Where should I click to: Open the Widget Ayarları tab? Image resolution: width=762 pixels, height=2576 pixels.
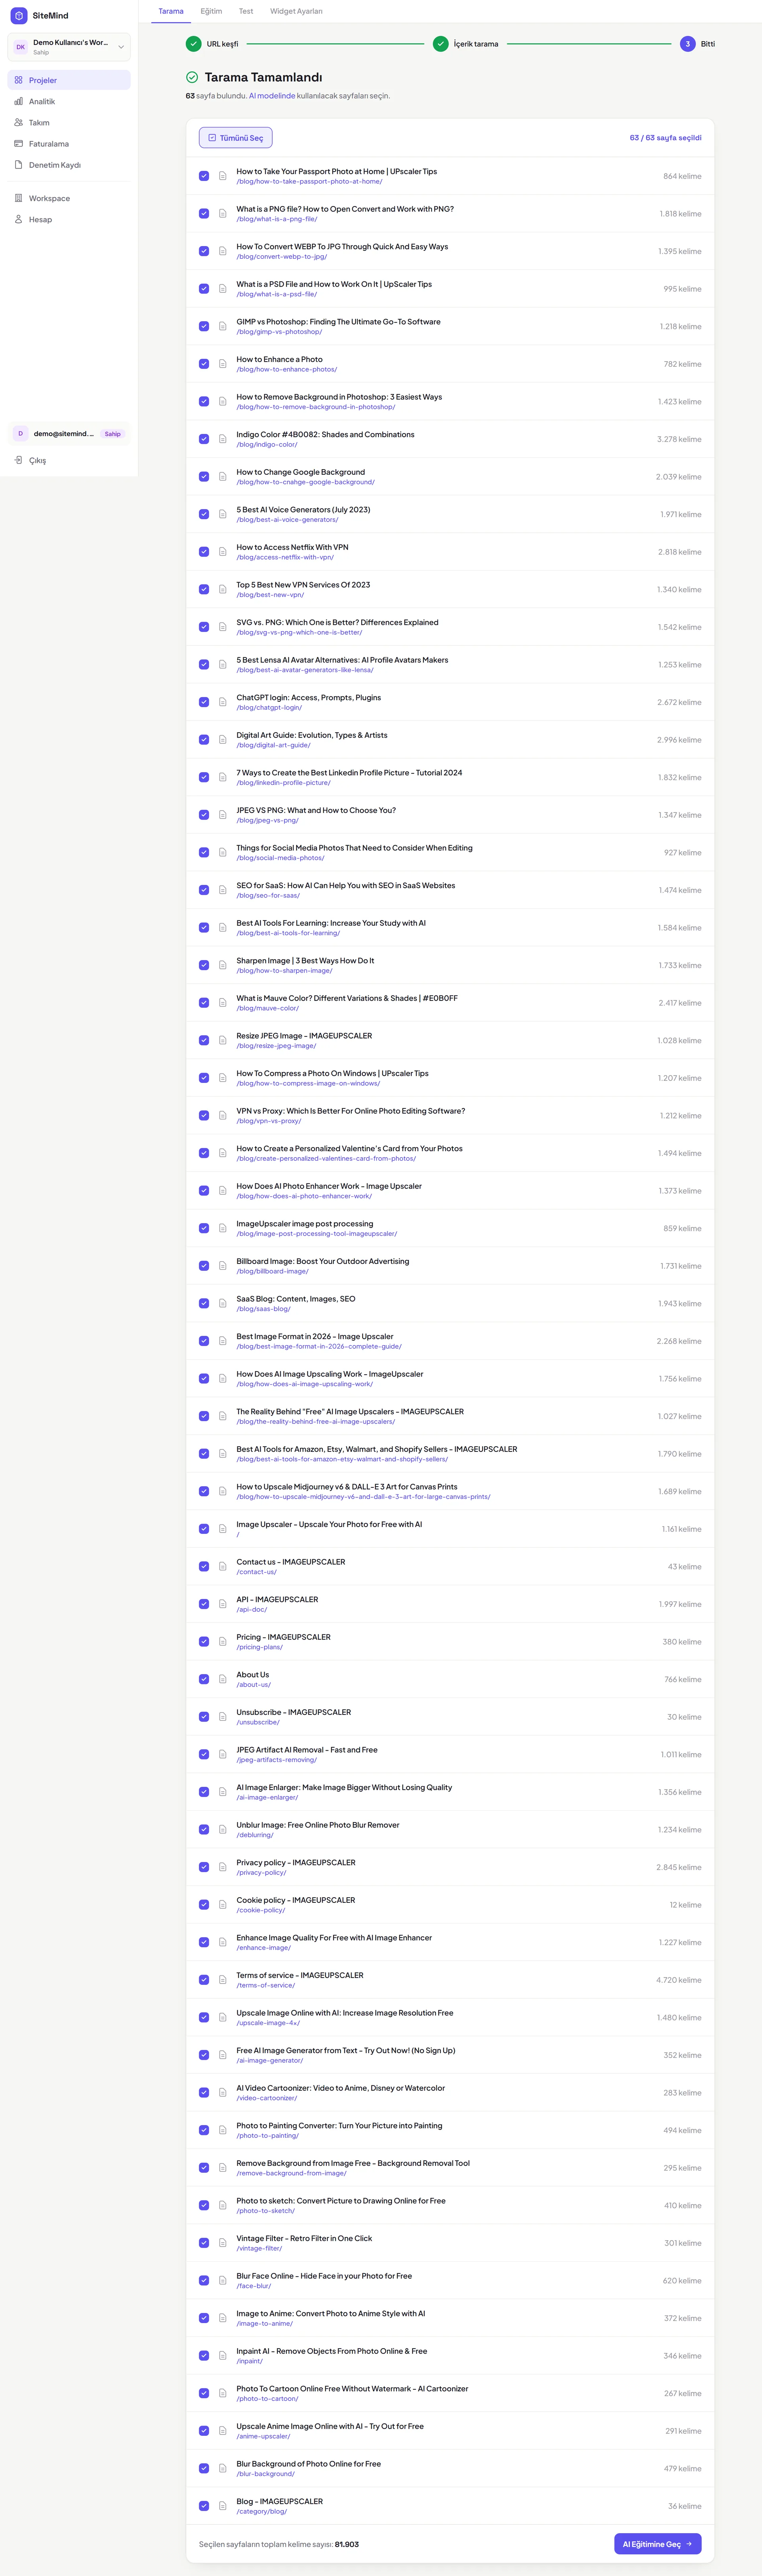[x=296, y=11]
